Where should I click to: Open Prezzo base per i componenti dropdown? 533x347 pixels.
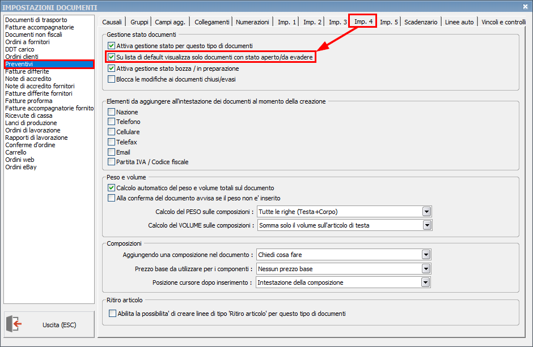(x=426, y=269)
